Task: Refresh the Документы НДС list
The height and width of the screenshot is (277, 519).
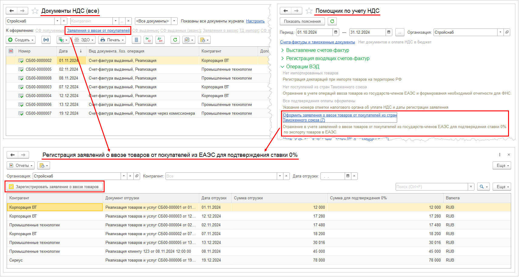Action: click(175, 40)
